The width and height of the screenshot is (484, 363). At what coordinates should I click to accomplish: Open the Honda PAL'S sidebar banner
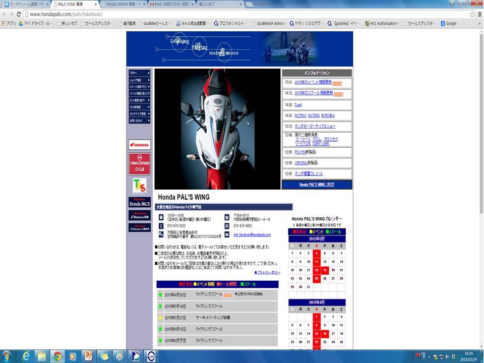[x=140, y=202]
